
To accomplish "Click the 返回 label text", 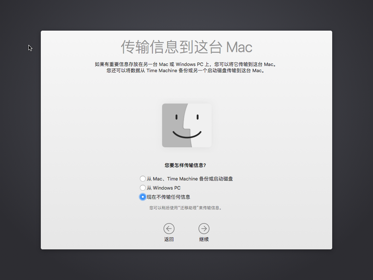I will [169, 239].
